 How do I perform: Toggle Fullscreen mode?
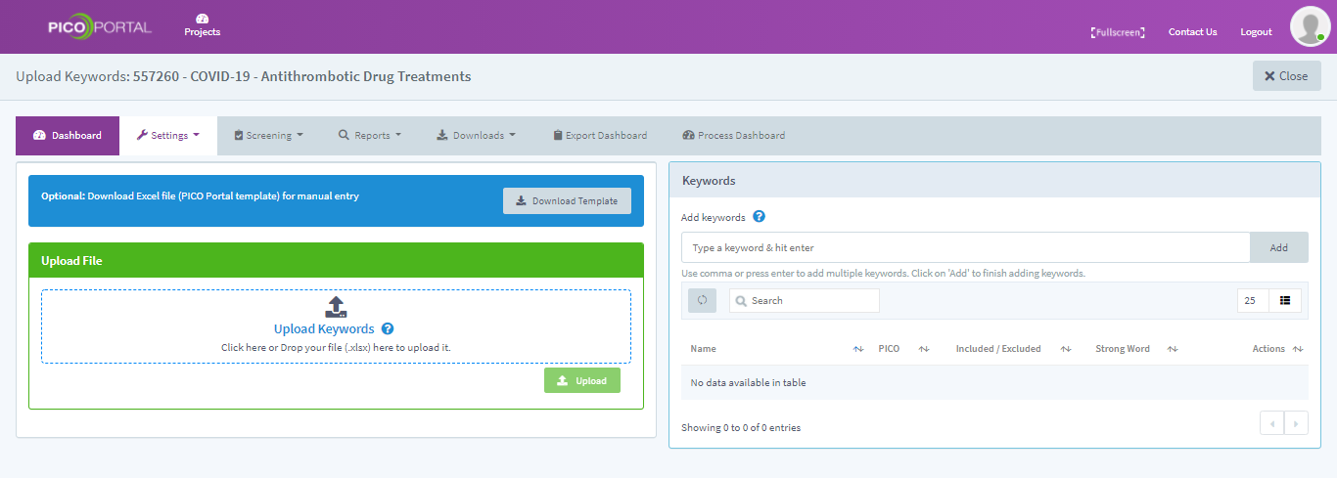click(x=1118, y=32)
